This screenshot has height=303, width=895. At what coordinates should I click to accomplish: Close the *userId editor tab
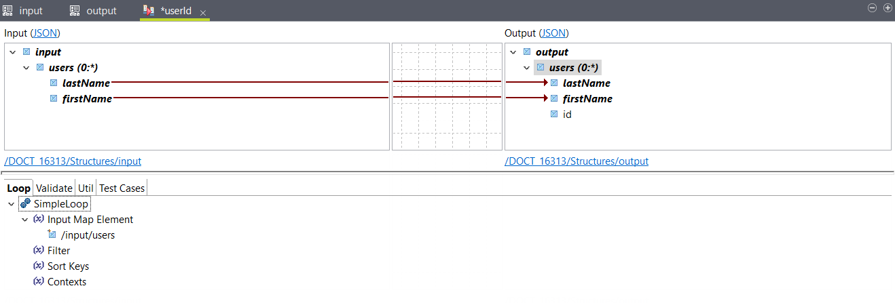click(x=203, y=12)
